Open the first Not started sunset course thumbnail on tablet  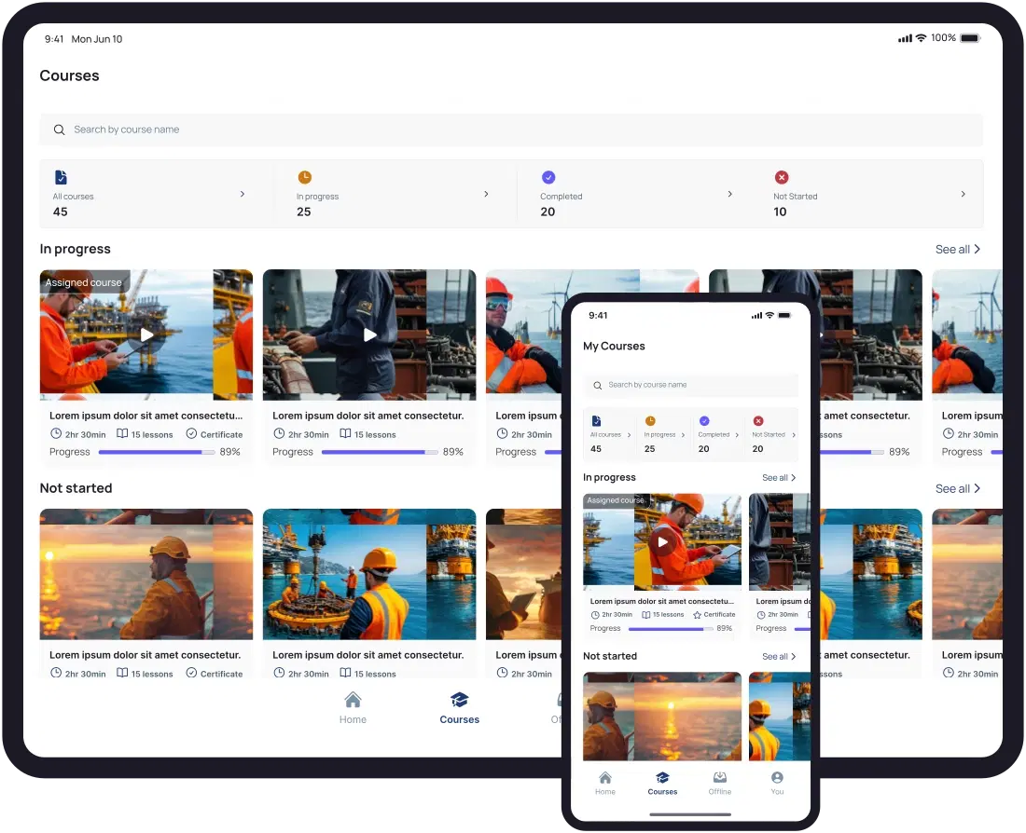coord(146,573)
